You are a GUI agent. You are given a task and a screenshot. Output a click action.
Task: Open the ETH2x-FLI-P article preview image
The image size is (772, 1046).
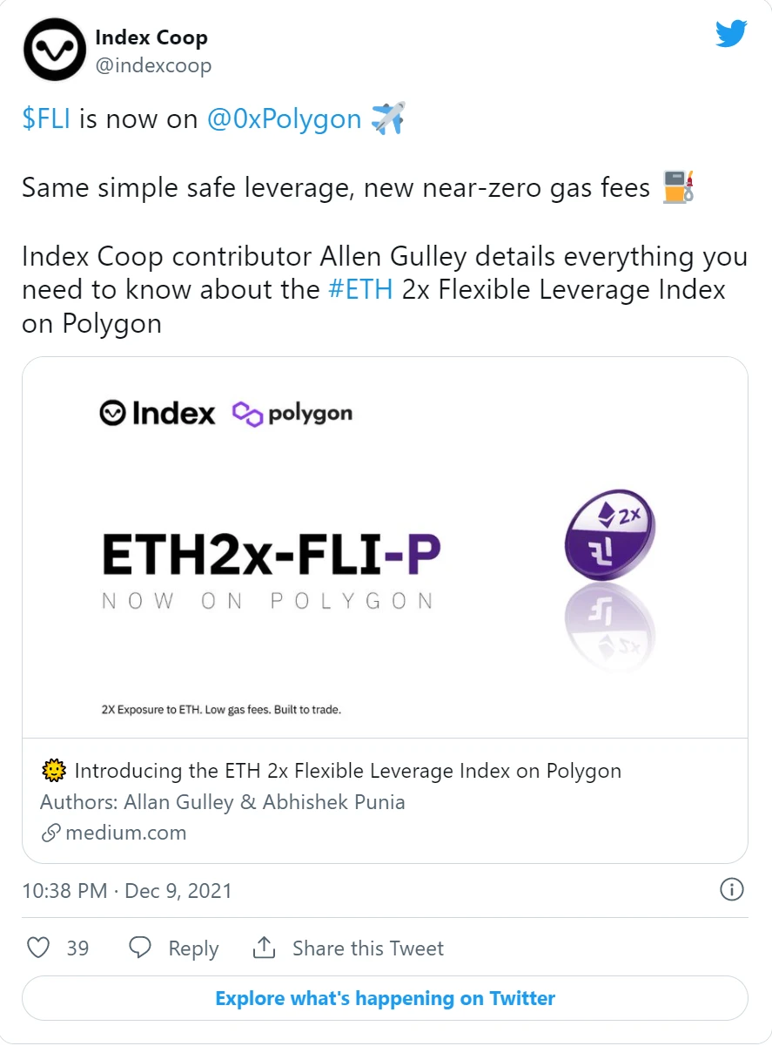point(385,548)
